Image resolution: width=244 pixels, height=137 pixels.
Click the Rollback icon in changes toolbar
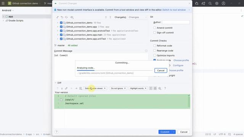(x=62, y=17)
